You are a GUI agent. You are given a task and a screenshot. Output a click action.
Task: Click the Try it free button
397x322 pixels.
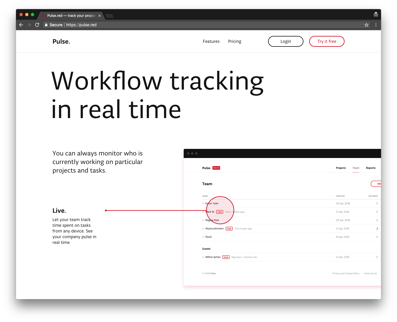coord(327,41)
